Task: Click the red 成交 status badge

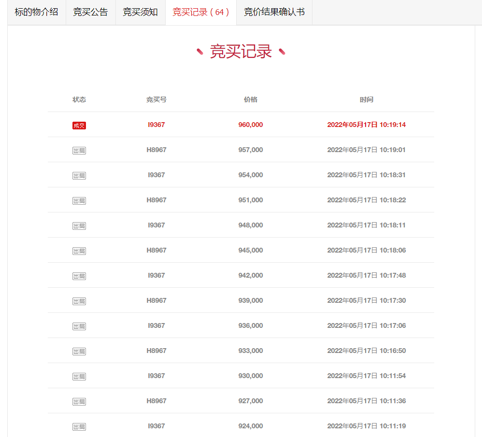Action: click(79, 126)
